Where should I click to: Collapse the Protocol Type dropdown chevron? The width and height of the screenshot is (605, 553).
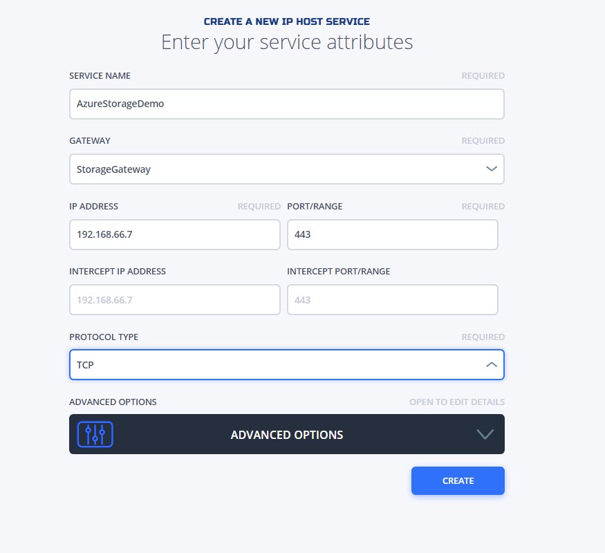[491, 364]
